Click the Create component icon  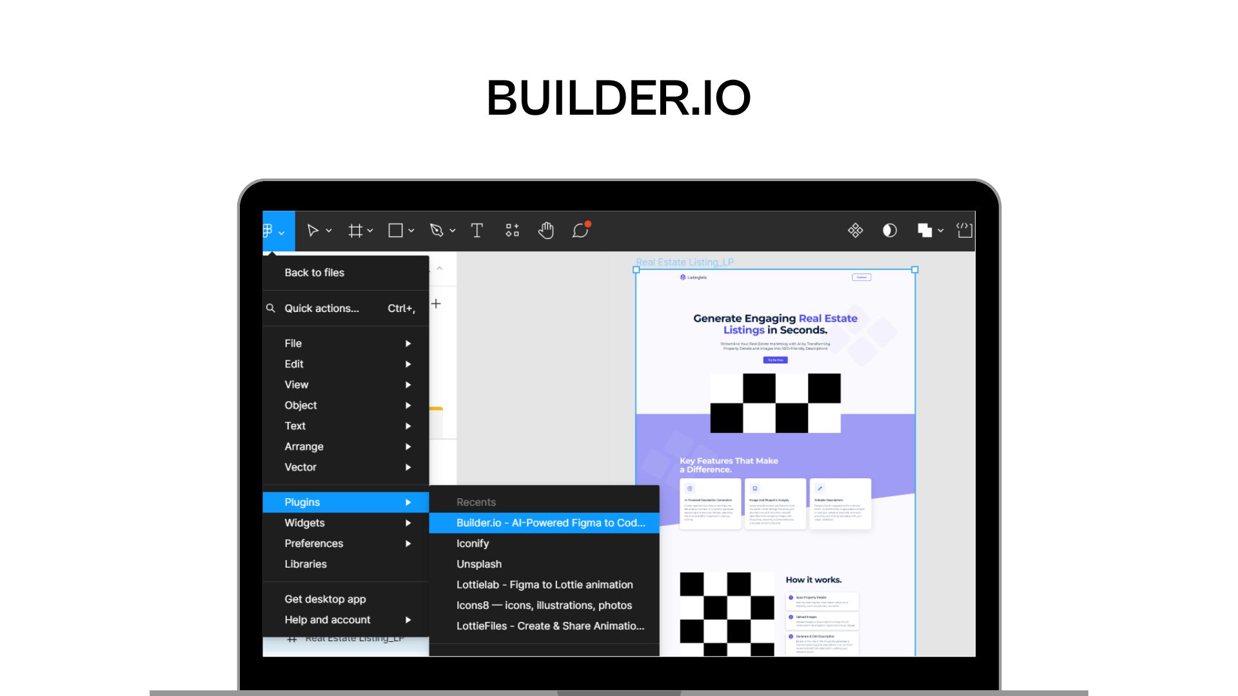pyautogui.click(x=855, y=231)
